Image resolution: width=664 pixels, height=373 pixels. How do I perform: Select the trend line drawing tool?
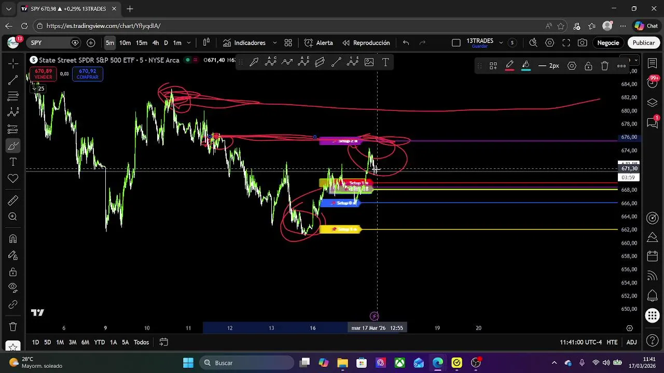[13, 80]
